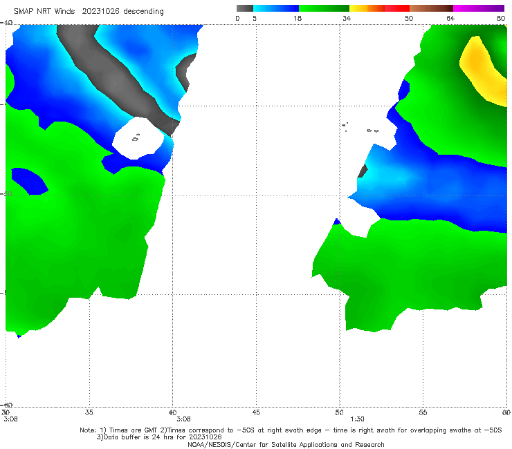The image size is (512, 449).
Task: Click the colorbar label "34"
Action: [347, 18]
